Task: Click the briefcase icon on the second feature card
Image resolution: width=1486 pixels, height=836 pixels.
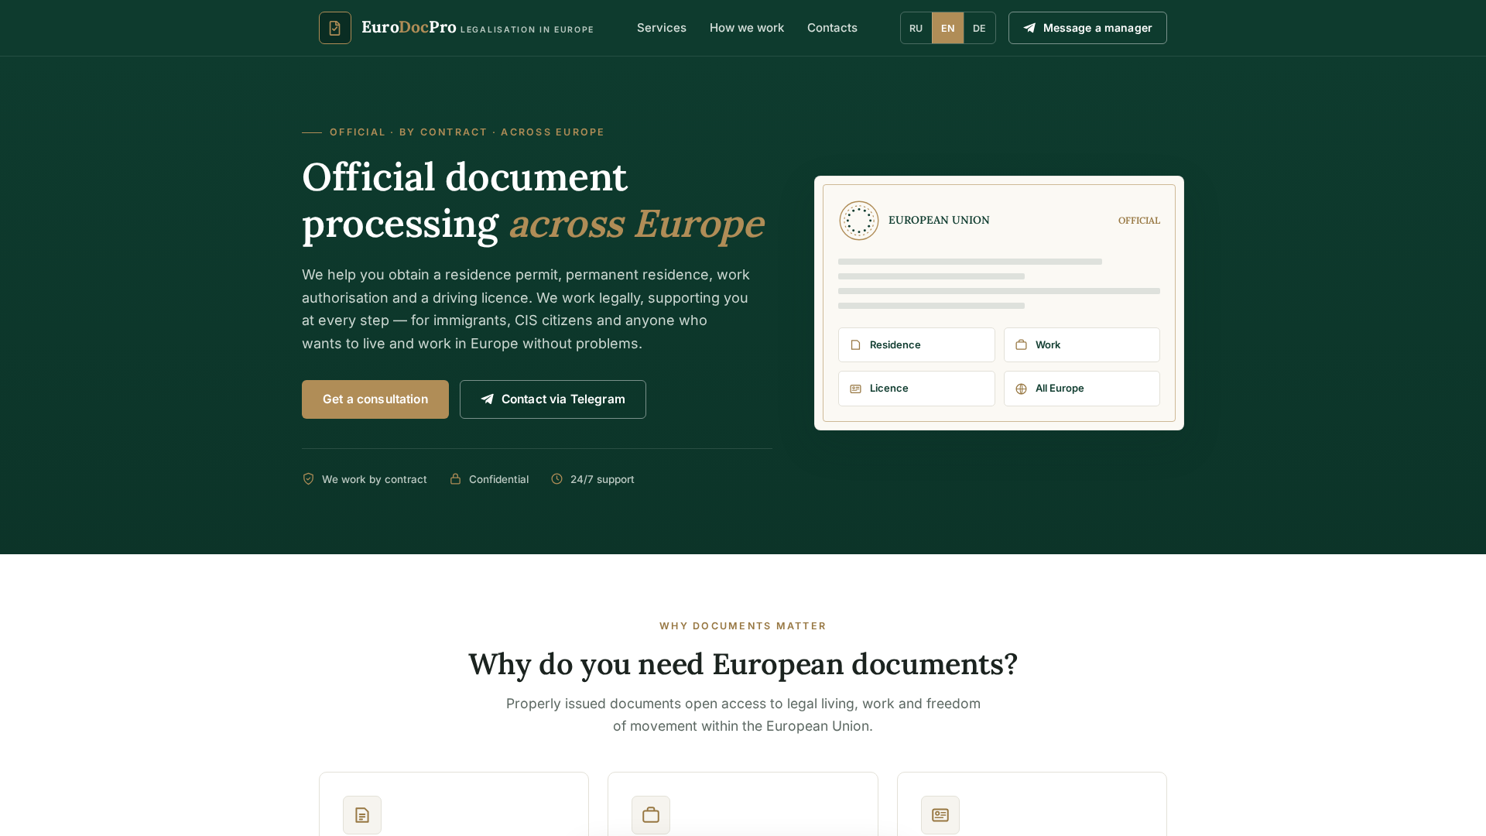Action: tap(651, 815)
